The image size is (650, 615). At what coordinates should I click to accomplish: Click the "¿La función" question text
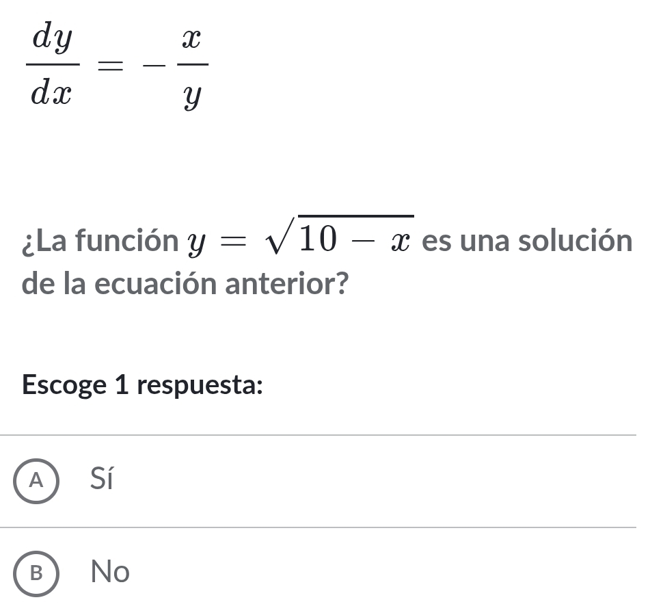tap(100, 241)
